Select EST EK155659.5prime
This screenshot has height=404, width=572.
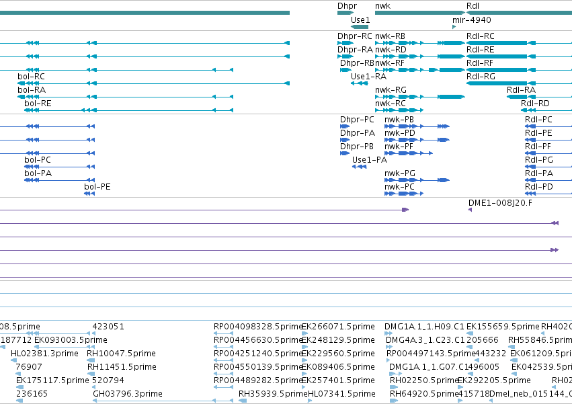click(503, 327)
